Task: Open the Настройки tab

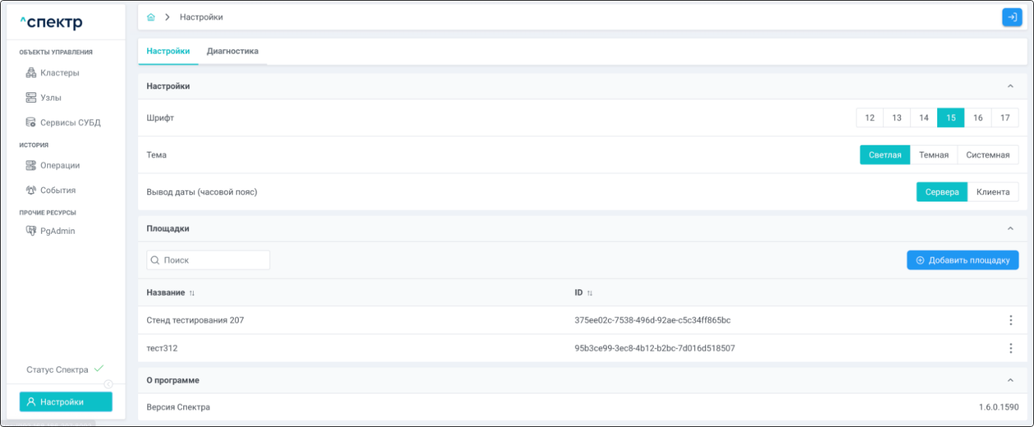Action: [168, 51]
